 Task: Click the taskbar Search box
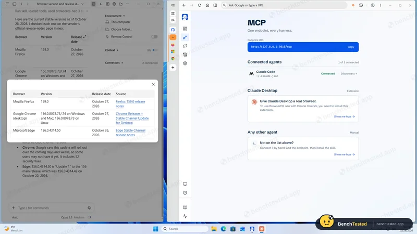pyautogui.click(x=185, y=229)
